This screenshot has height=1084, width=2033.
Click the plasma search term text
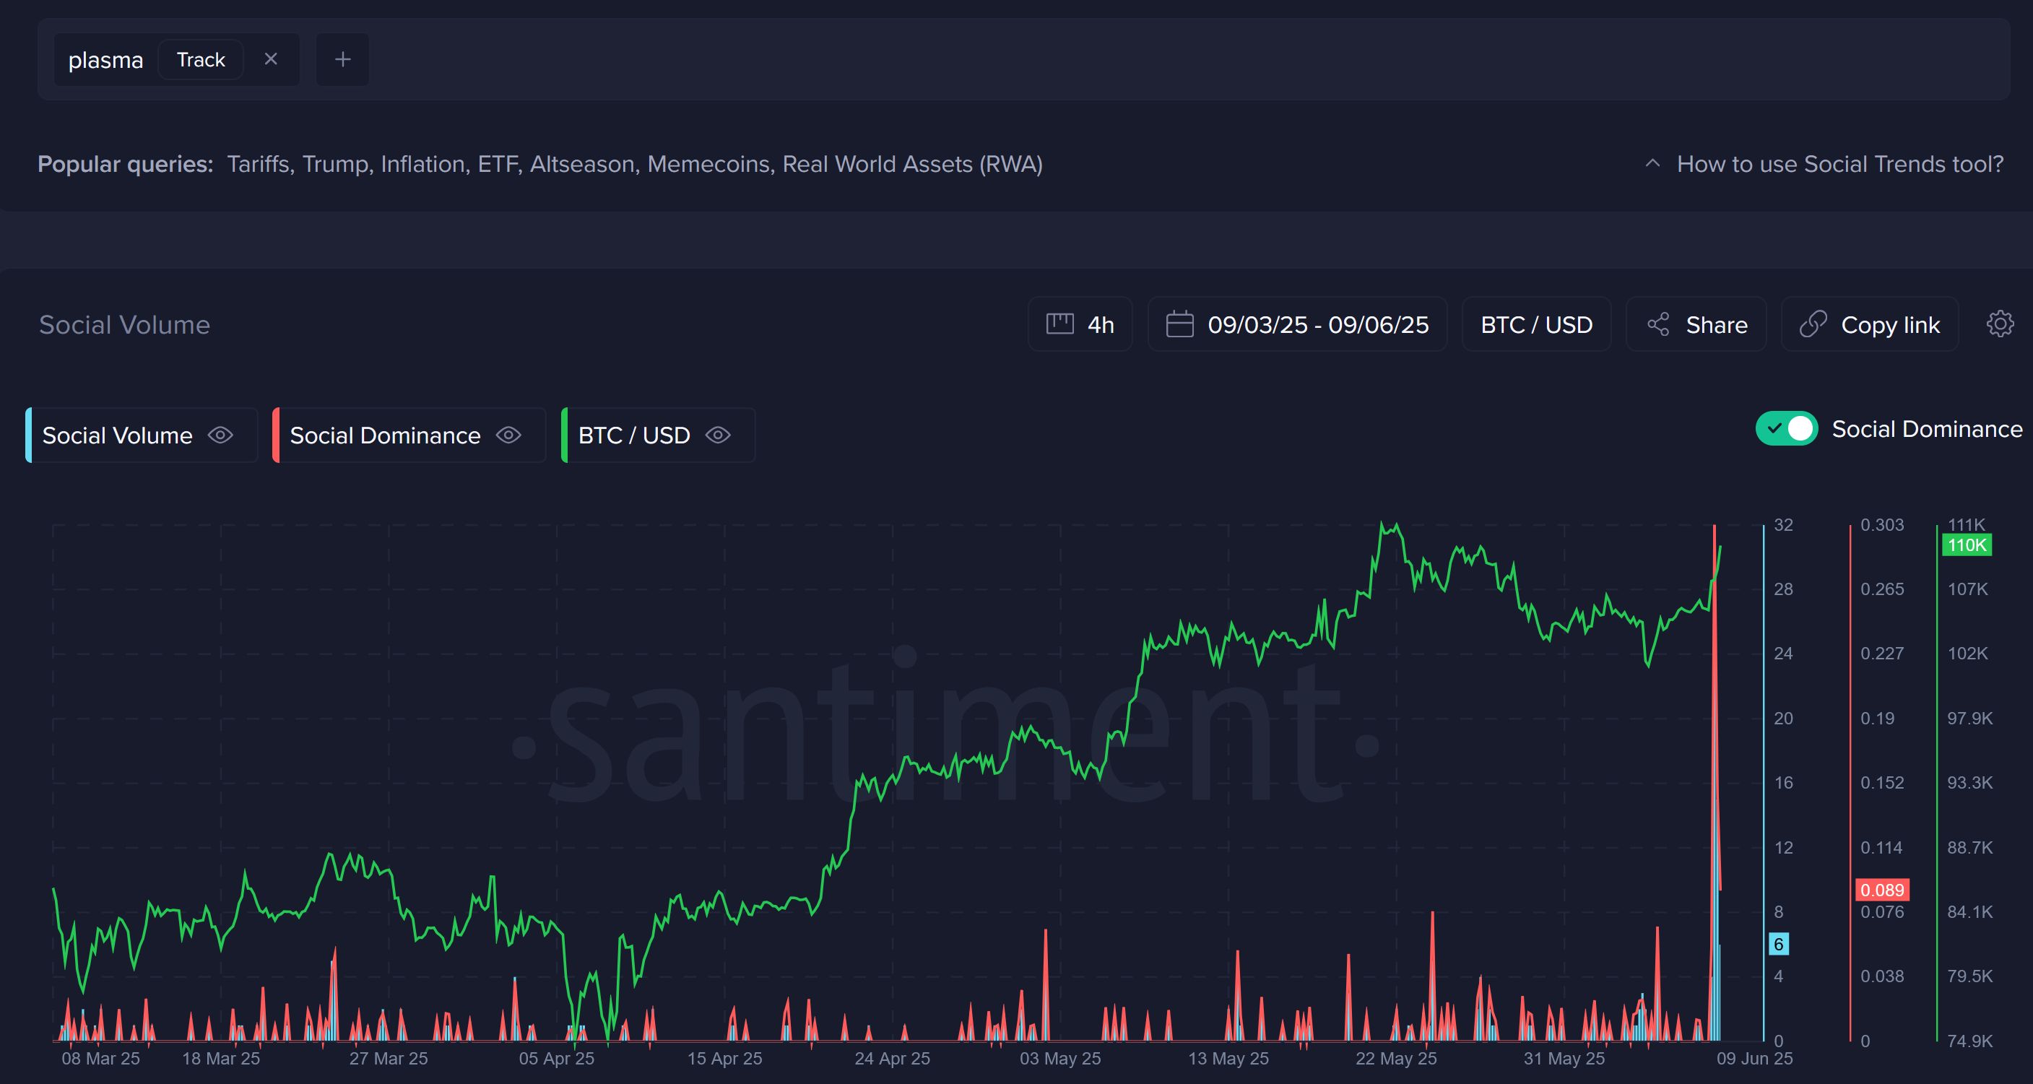click(105, 60)
